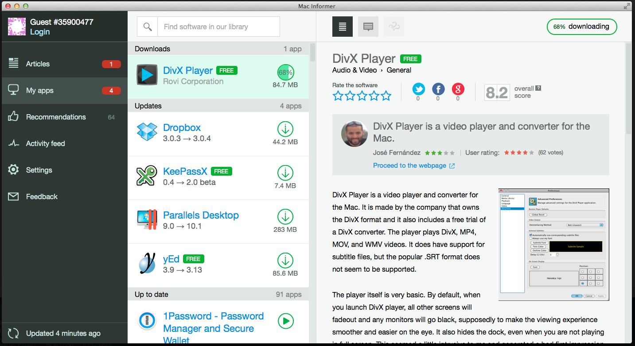Share on Google Plus
The width and height of the screenshot is (635, 346).
pyautogui.click(x=458, y=89)
